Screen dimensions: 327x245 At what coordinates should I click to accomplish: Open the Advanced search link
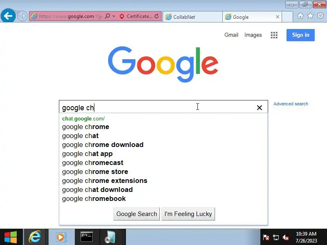(291, 104)
